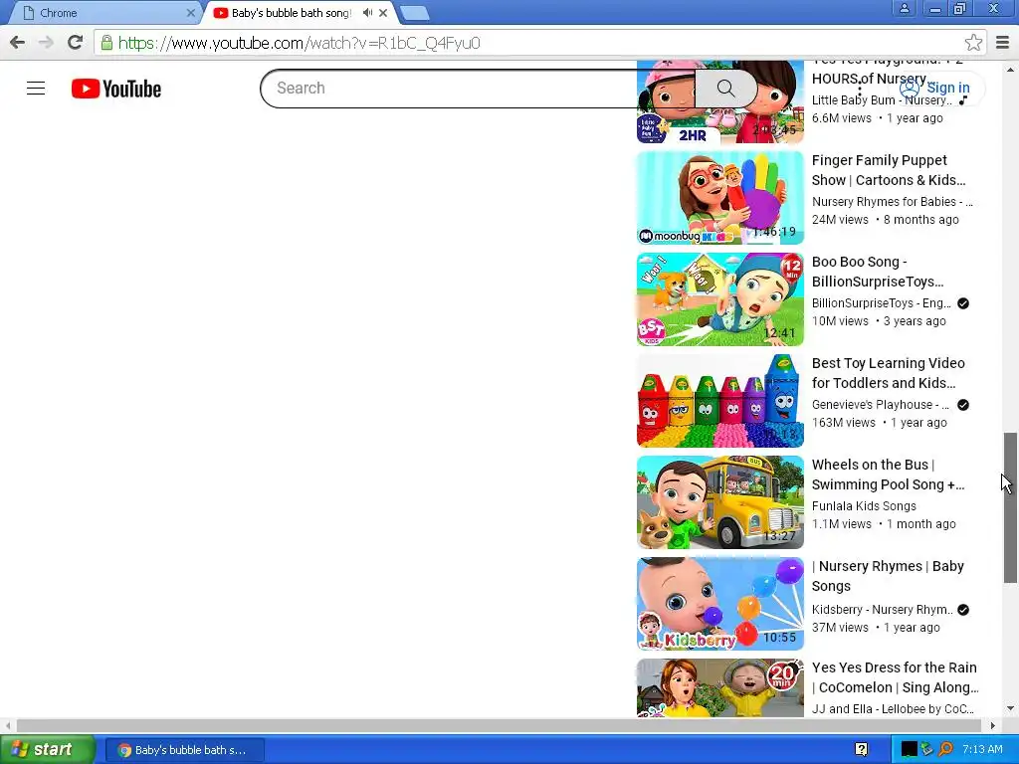
Task: Open the Boo Boo Song thumbnail
Action: [720, 298]
